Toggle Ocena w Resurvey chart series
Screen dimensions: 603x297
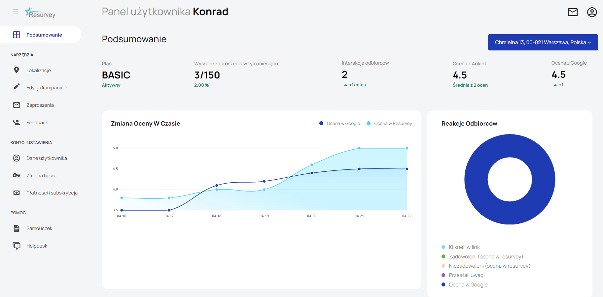[389, 123]
